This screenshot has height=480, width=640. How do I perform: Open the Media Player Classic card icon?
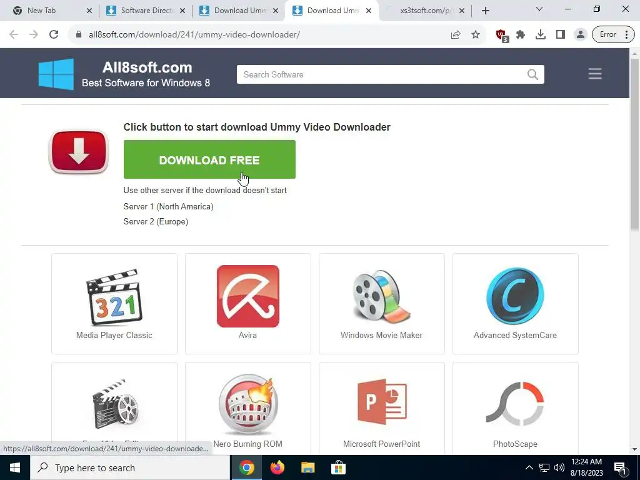click(114, 297)
